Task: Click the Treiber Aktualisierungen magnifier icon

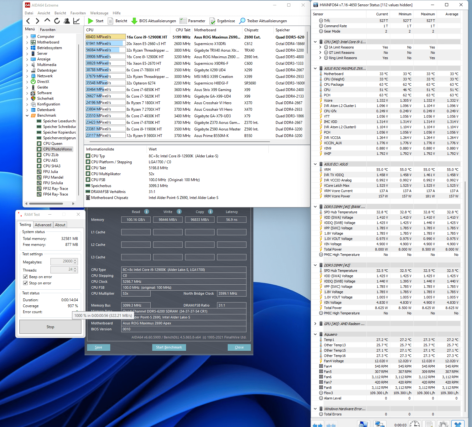Action: point(242,21)
